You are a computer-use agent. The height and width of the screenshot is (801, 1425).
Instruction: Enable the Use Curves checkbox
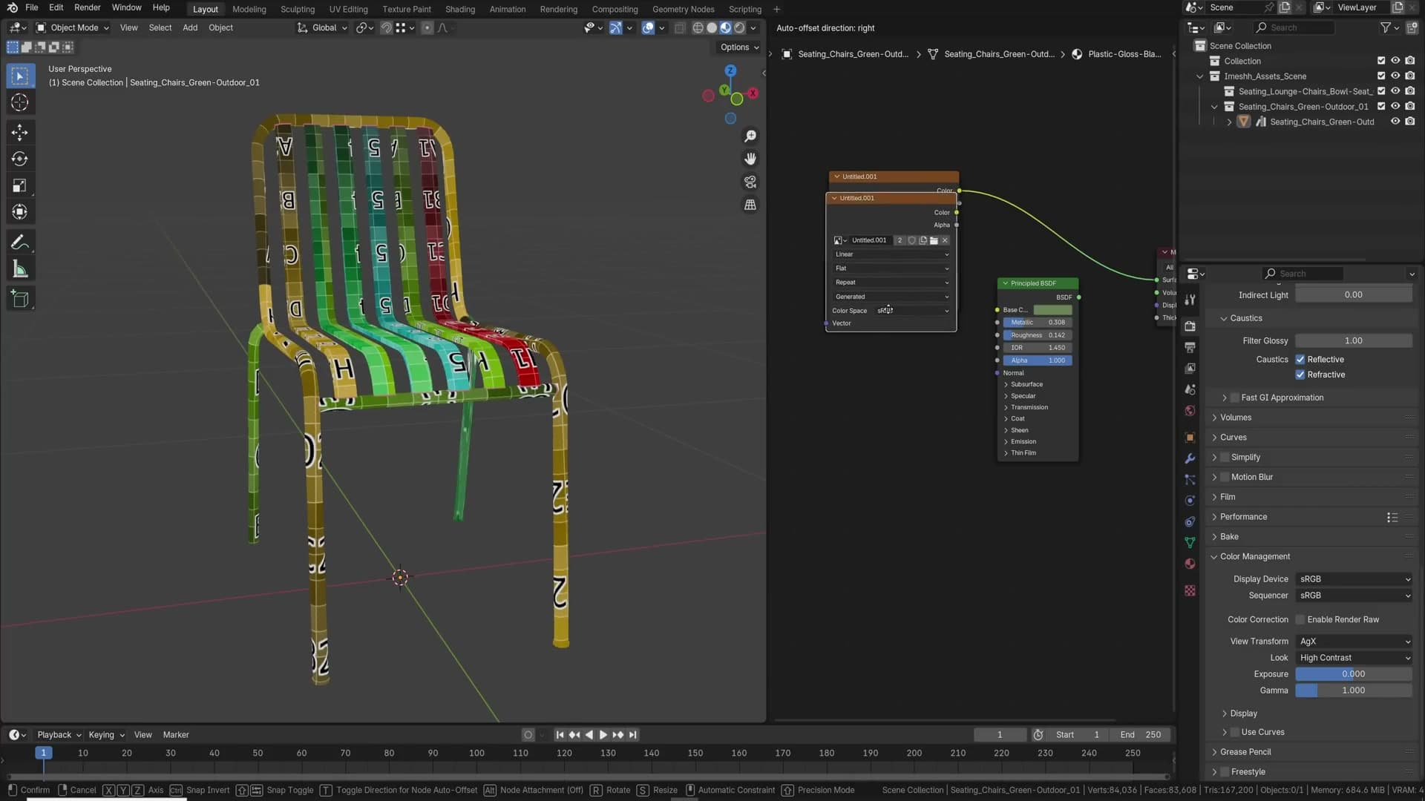(1235, 733)
